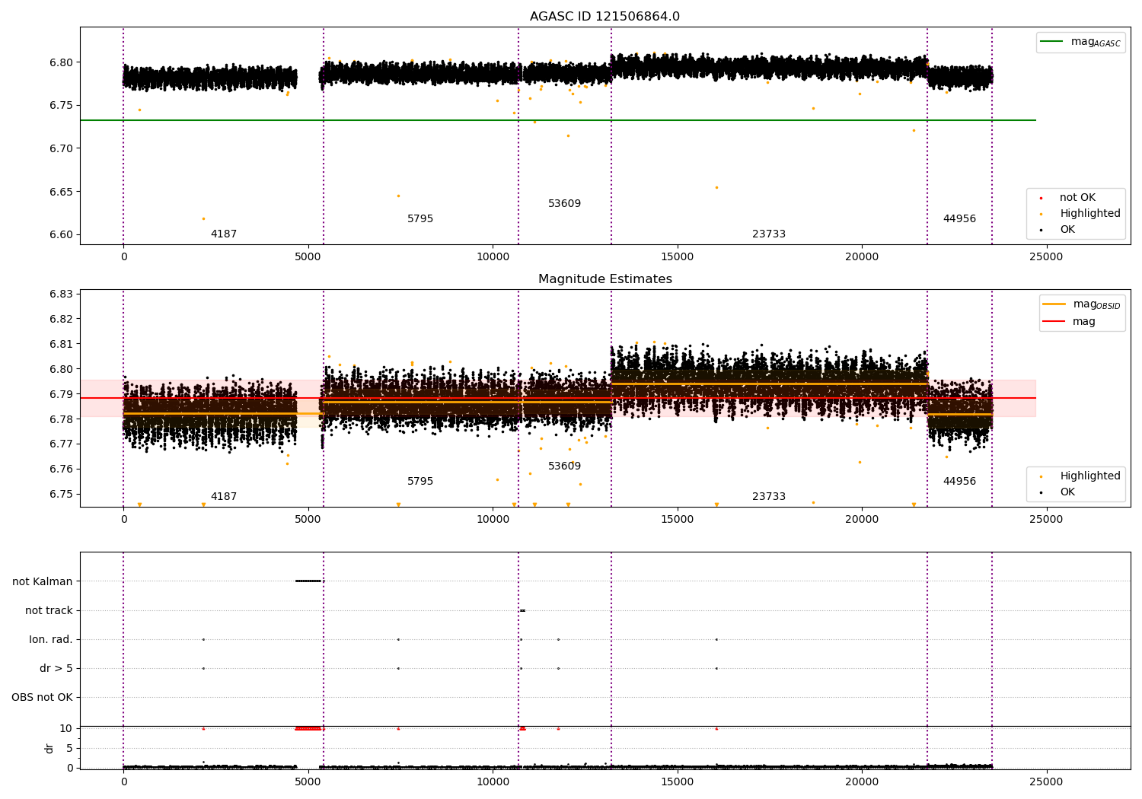Click obsid label '5795' in top plot
This screenshot has width=1142, height=799.
[420, 219]
